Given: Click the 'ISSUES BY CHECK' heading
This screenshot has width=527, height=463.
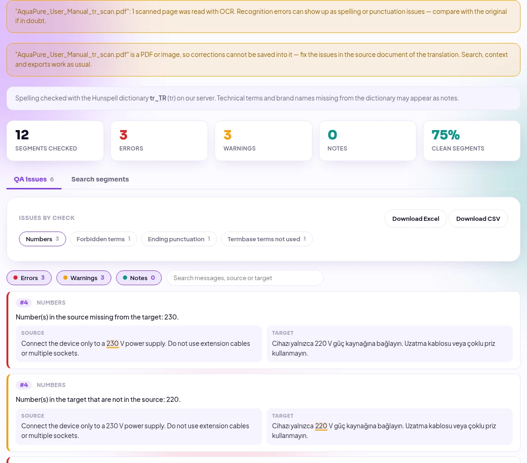Looking at the screenshot, I should pyautogui.click(x=47, y=218).
